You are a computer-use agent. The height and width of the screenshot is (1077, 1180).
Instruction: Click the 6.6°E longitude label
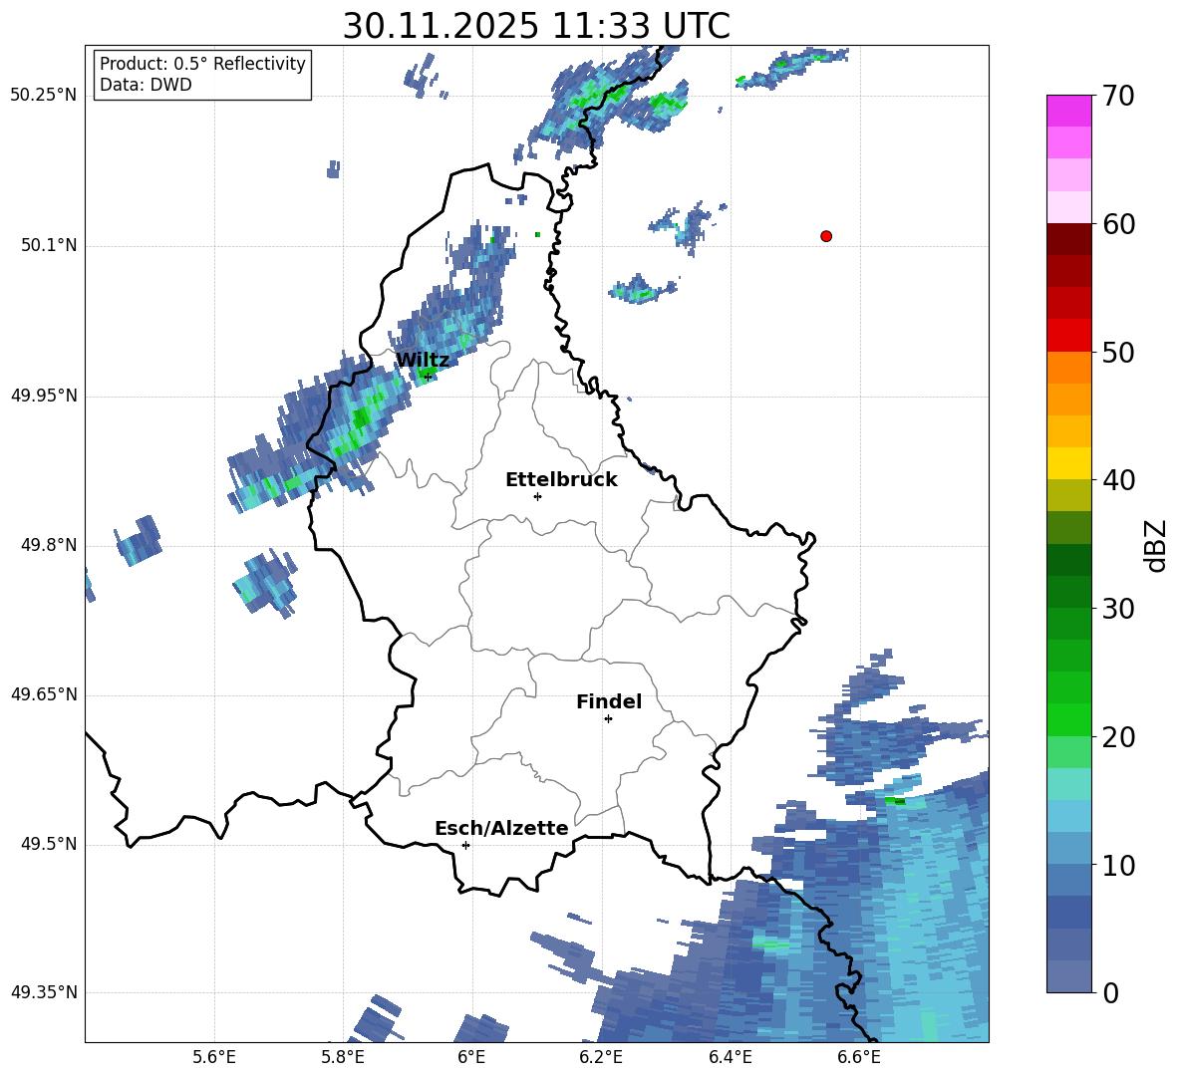point(859,1057)
